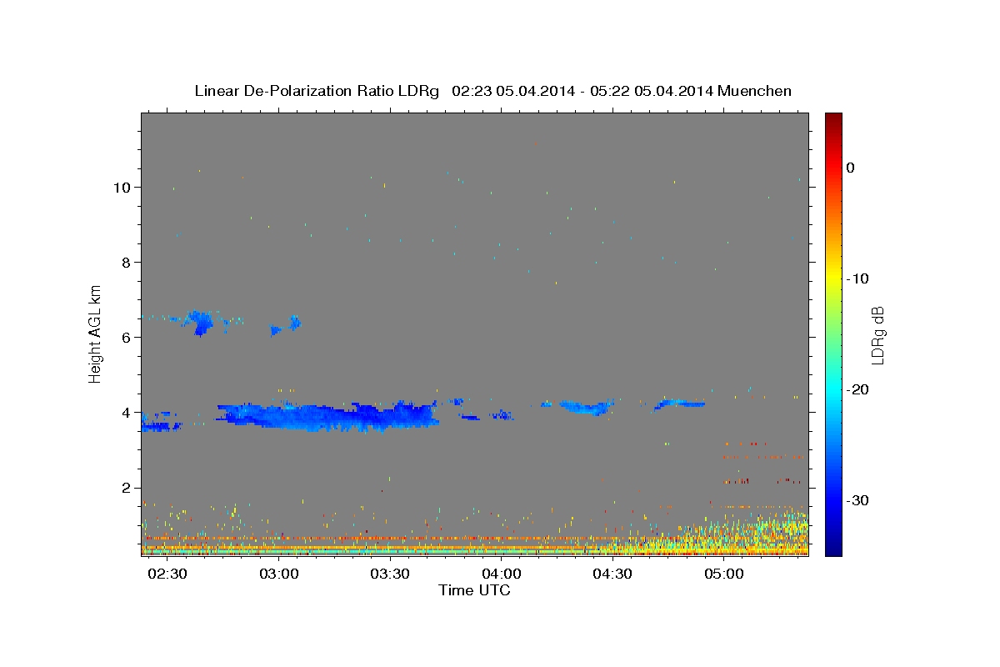Click the 'Height AGL km' axis label
Viewport: 1000px width, 667px height.
pyautogui.click(x=96, y=333)
